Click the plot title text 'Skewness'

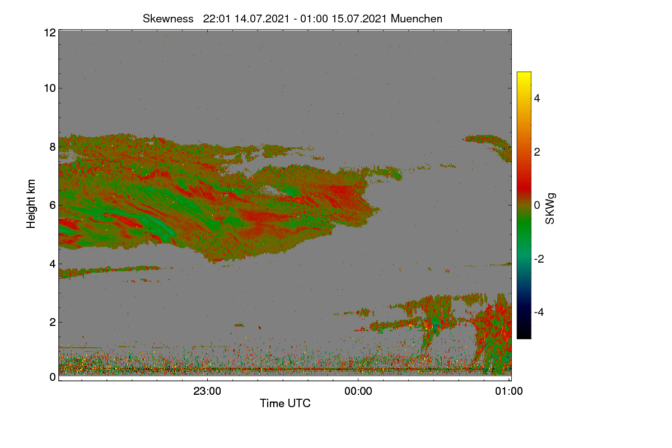point(168,18)
